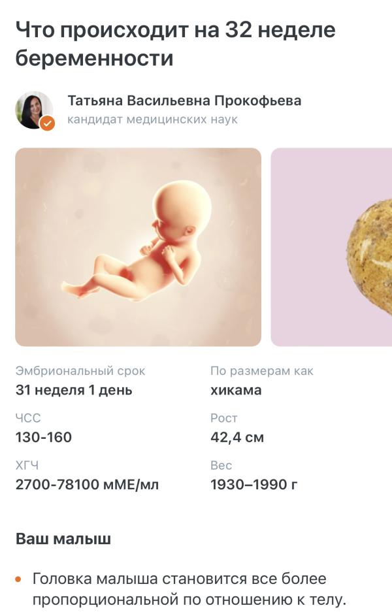This screenshot has width=392, height=612.
Task: Tap the Ваш малыш section heading
Action: [63, 539]
